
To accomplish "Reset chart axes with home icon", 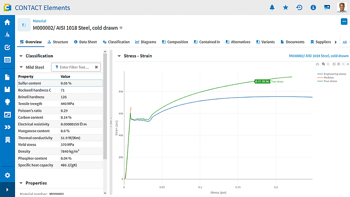I will pos(348,64).
